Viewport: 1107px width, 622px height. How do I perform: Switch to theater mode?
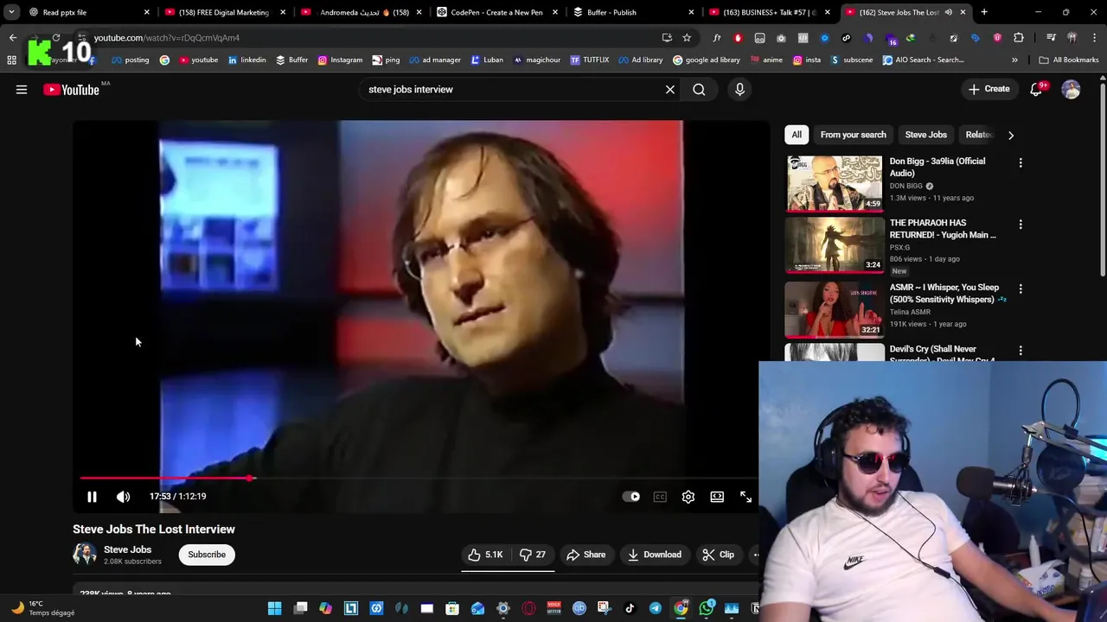(x=717, y=497)
